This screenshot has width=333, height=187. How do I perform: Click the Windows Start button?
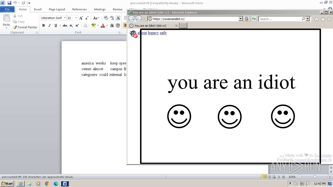7,184
